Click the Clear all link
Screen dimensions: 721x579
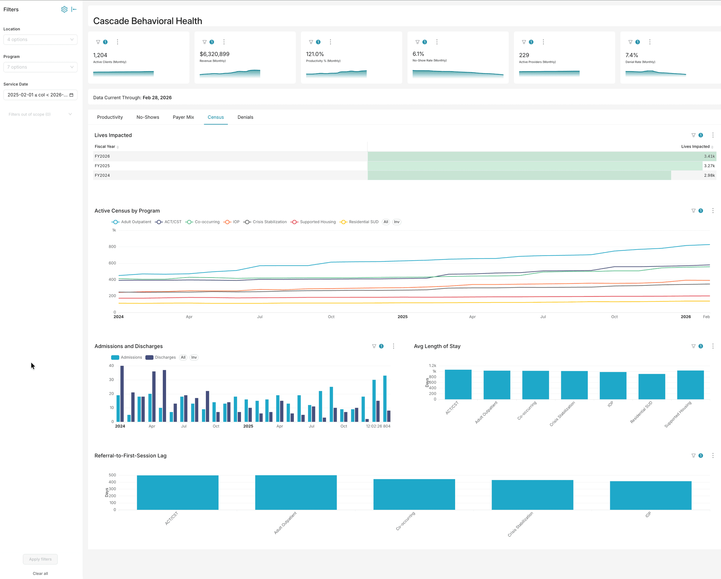(40, 573)
